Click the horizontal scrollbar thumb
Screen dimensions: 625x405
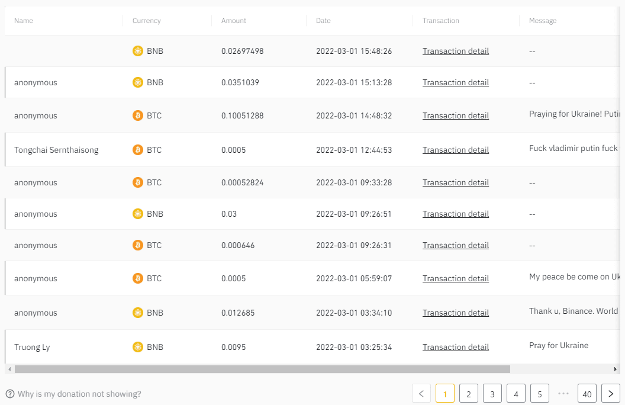[x=262, y=369]
